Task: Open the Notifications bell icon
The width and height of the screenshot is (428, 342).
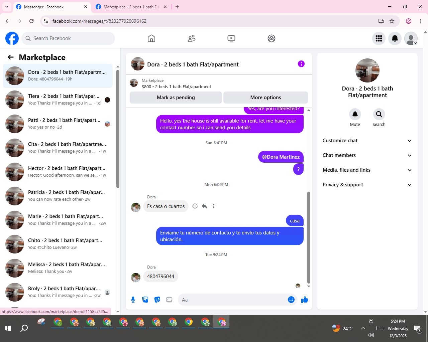Action: point(395,38)
